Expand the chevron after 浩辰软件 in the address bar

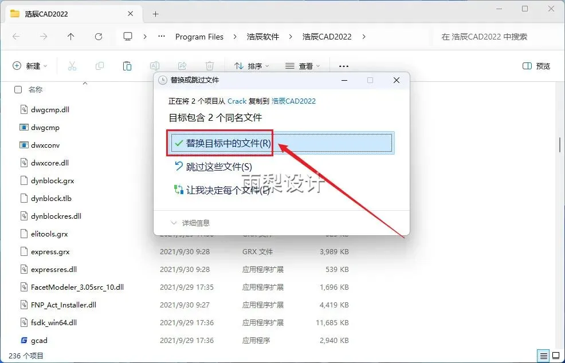click(291, 37)
